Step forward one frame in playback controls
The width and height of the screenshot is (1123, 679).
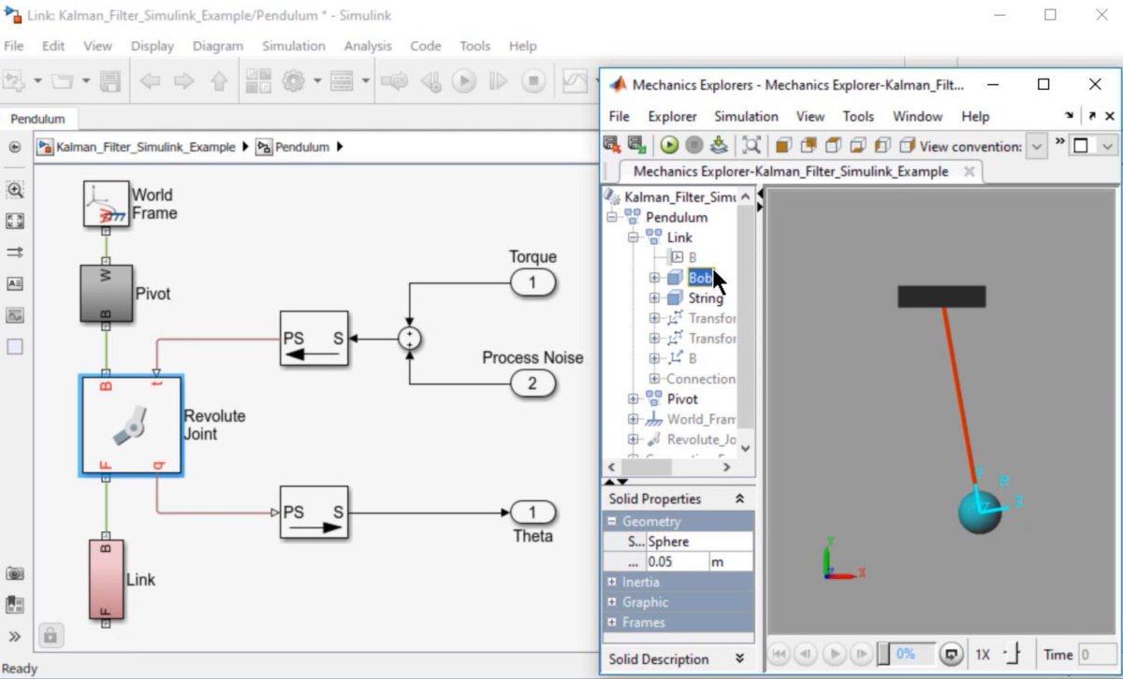(x=862, y=654)
